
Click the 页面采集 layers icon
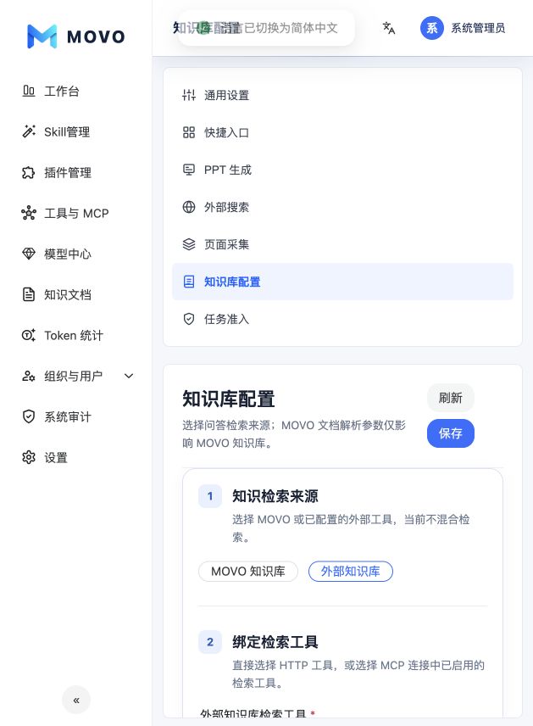point(189,244)
